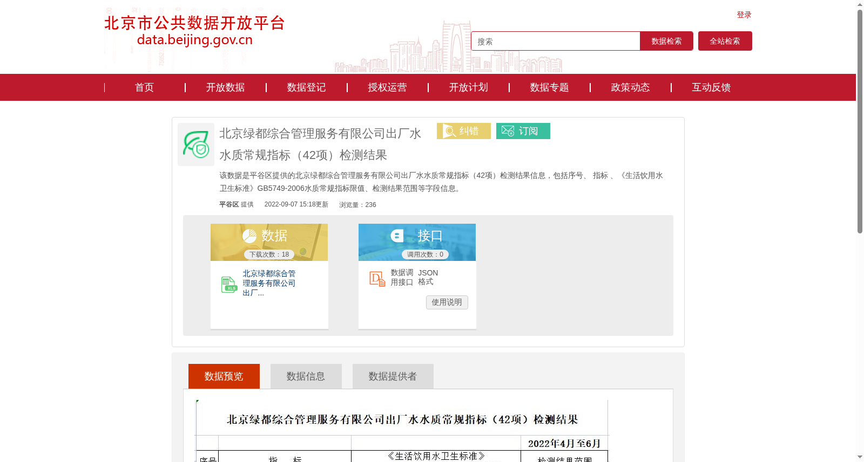The height and width of the screenshot is (462, 864).
Task: Click the 2022-09-07 15:18更新 text
Action: coord(296,205)
